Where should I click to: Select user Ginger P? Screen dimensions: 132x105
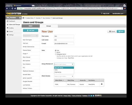pyautogui.click(x=31, y=54)
